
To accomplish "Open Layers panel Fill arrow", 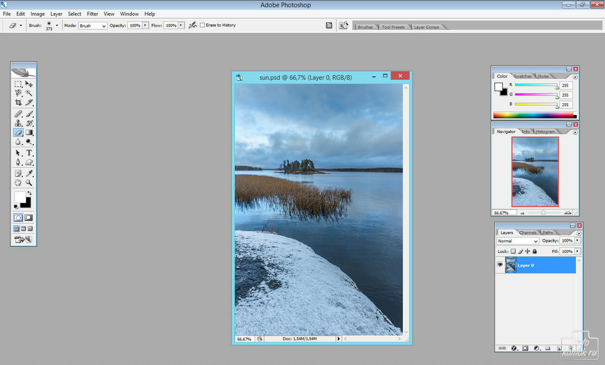I will [577, 251].
